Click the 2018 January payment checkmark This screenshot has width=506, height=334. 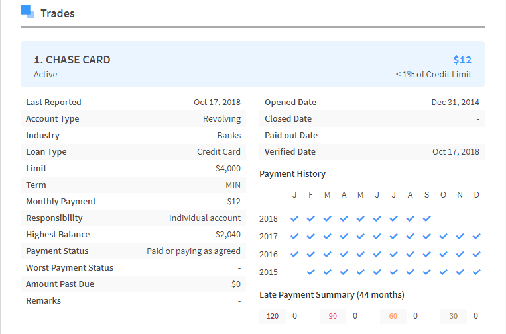click(294, 219)
